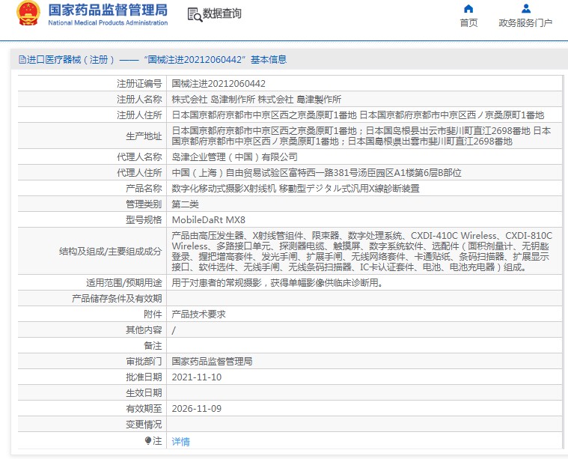Click the 生效日期 row label
Viewport: 568px width, 459px height.
pyautogui.click(x=144, y=392)
